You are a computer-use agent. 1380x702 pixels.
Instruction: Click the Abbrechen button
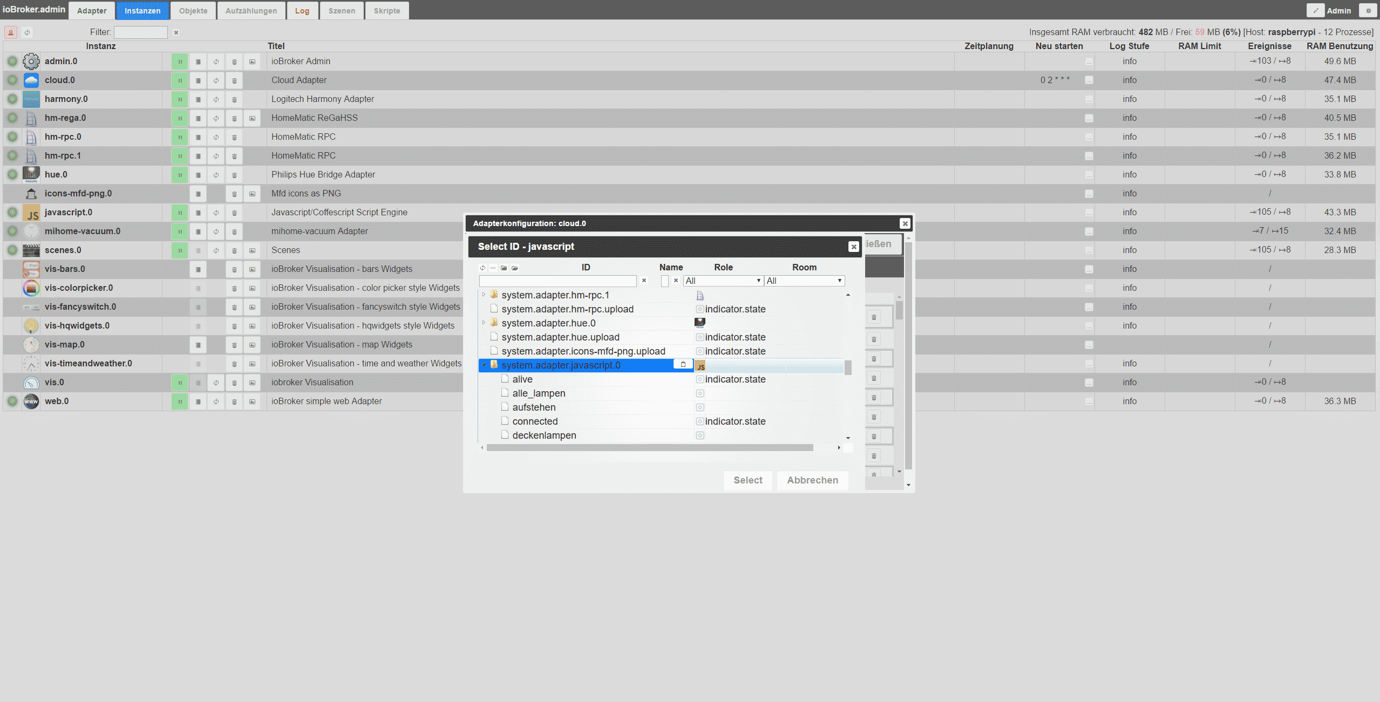(x=812, y=480)
